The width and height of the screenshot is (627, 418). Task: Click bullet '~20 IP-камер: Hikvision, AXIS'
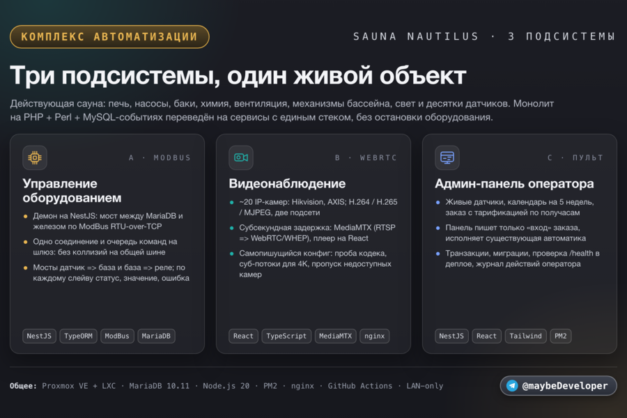coord(318,207)
